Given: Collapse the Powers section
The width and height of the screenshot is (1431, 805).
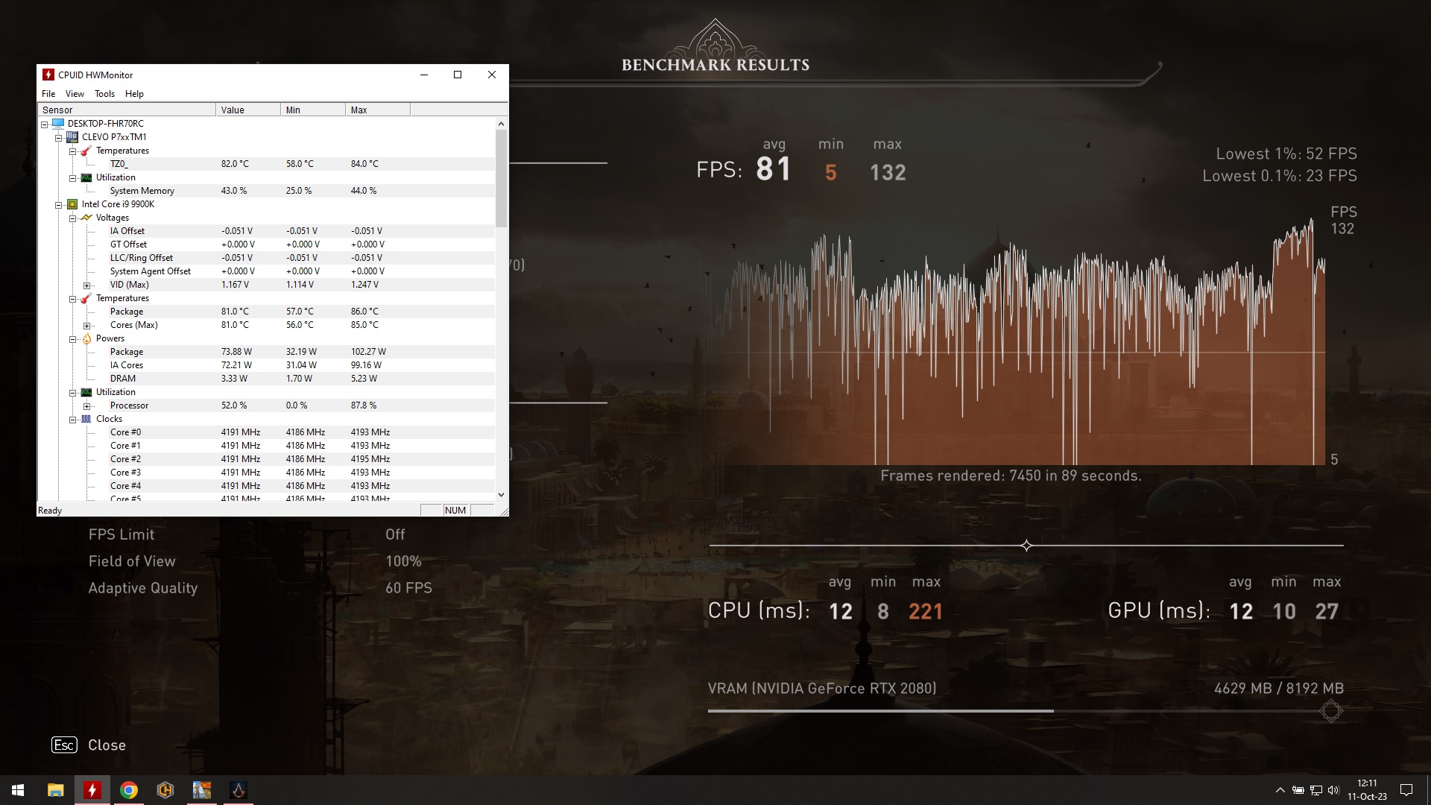Looking at the screenshot, I should pyautogui.click(x=73, y=339).
